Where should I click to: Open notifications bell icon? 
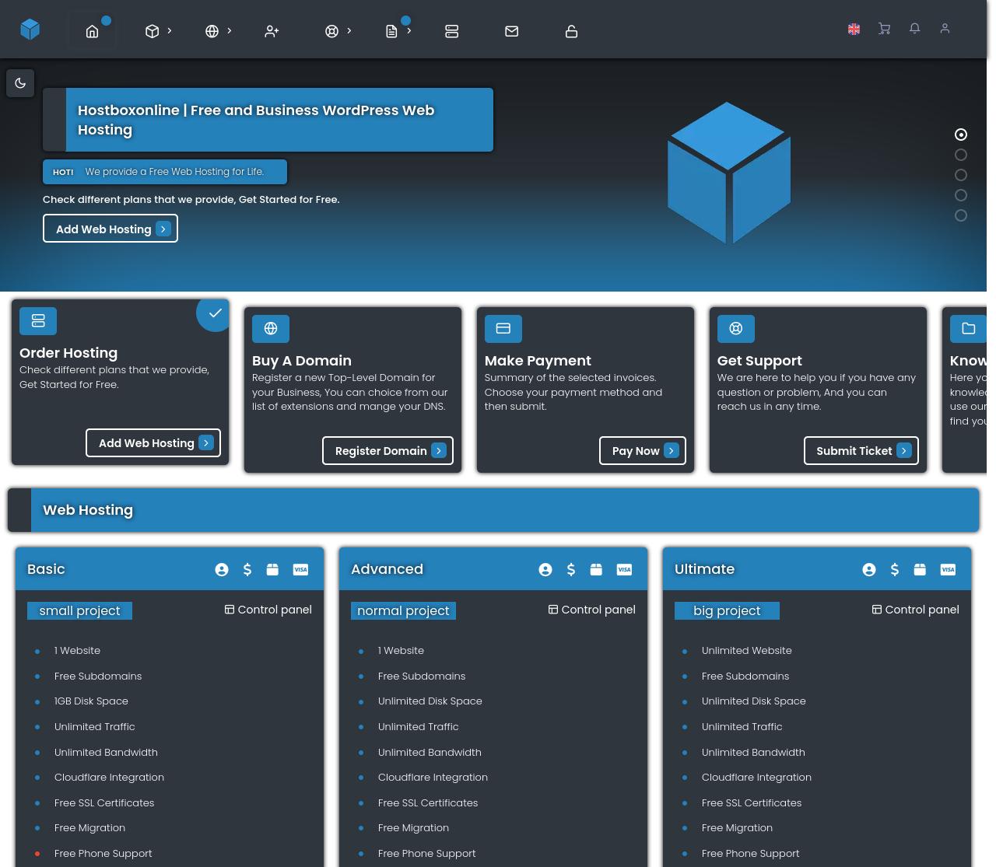coord(914,29)
